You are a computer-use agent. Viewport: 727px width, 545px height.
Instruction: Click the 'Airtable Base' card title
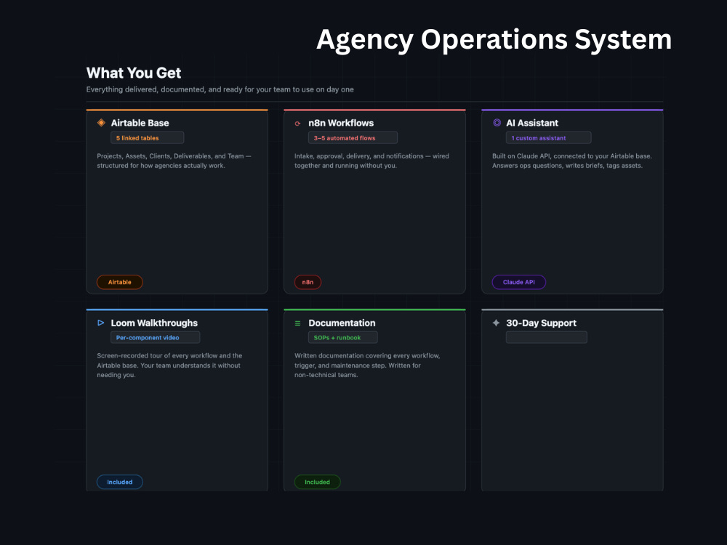140,123
